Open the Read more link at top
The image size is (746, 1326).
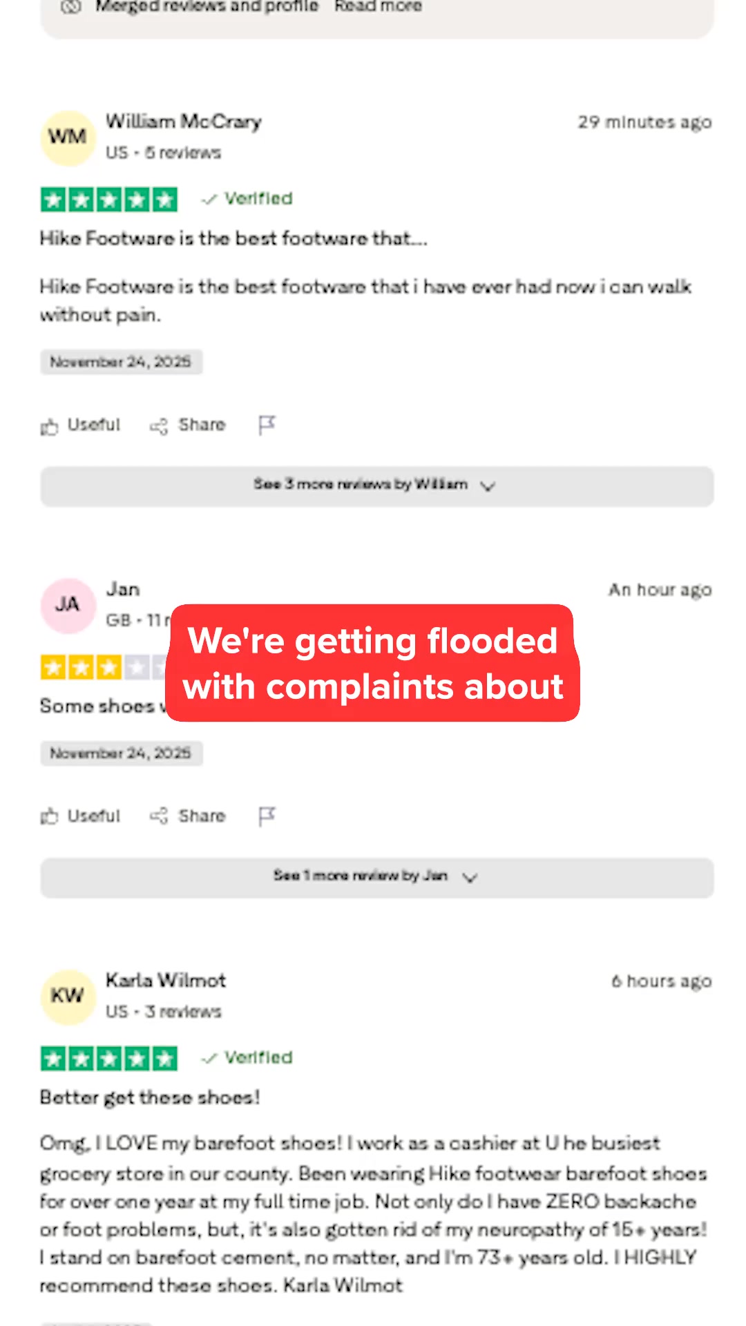pyautogui.click(x=378, y=7)
